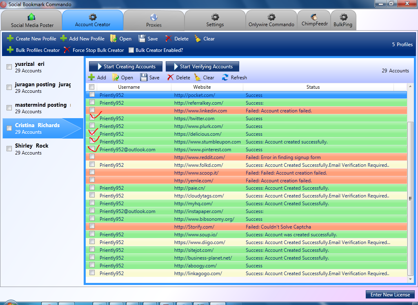418x305 pixels.
Task: Click the Settings gear icon
Action: coord(215,17)
